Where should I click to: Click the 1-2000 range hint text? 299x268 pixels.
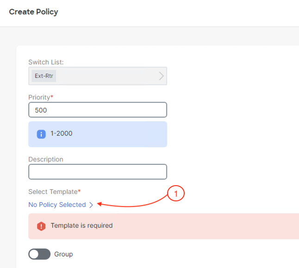[62, 133]
